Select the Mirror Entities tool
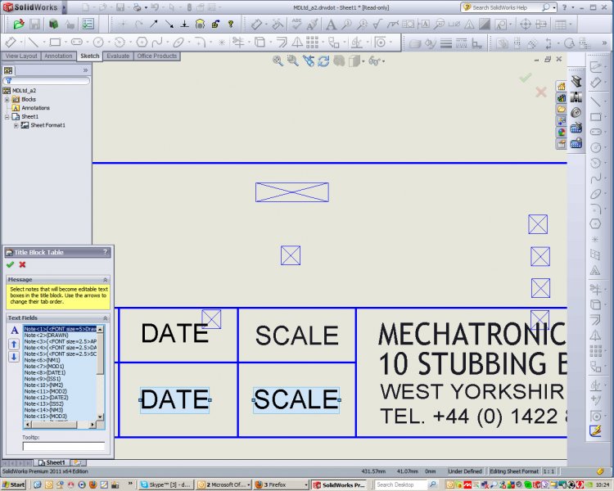This screenshot has width=614, height=491. tap(298, 42)
